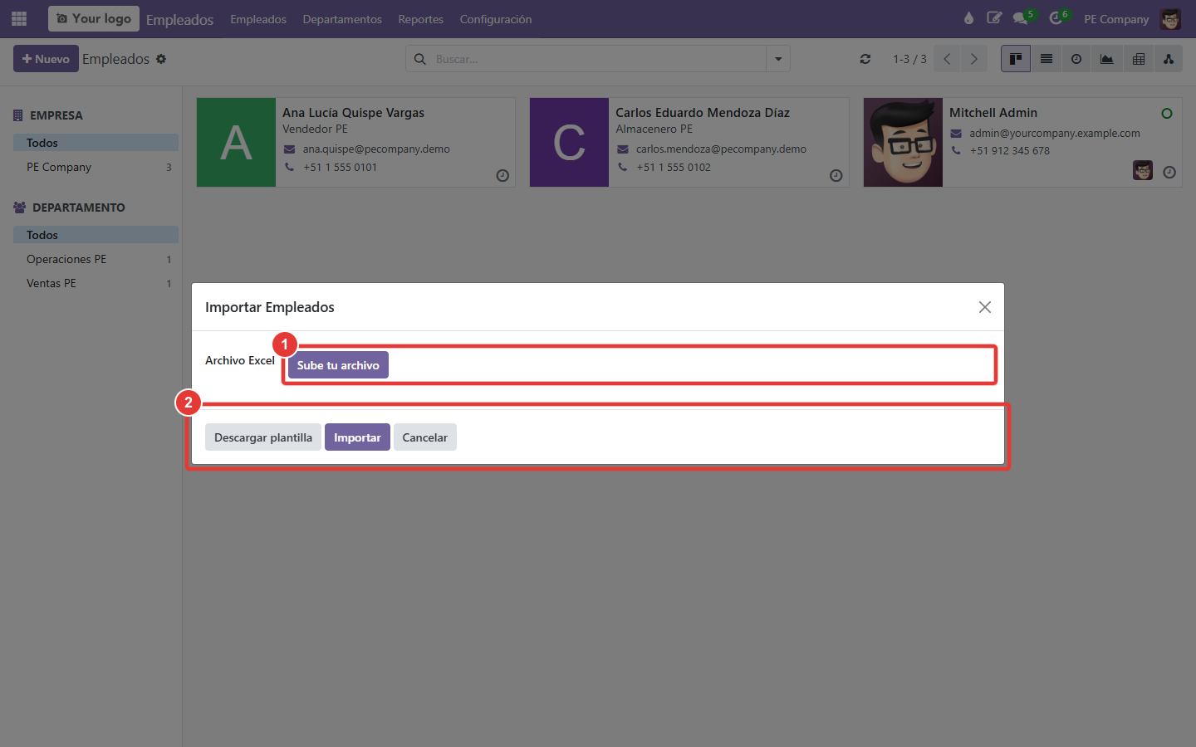
Task: Click Descargar plantilla button
Action: [x=263, y=437]
